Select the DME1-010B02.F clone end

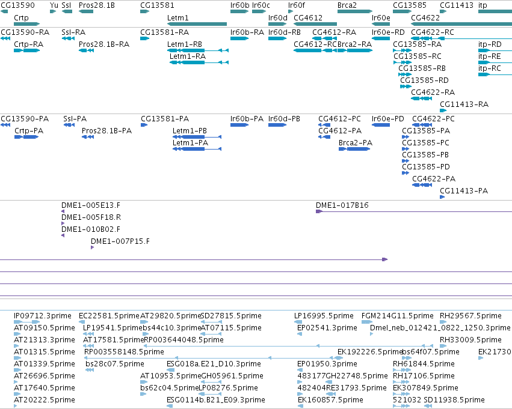point(91,229)
